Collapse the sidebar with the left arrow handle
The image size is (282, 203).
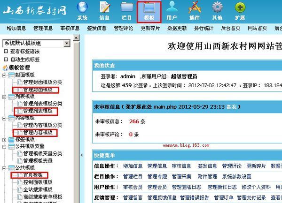82,155
